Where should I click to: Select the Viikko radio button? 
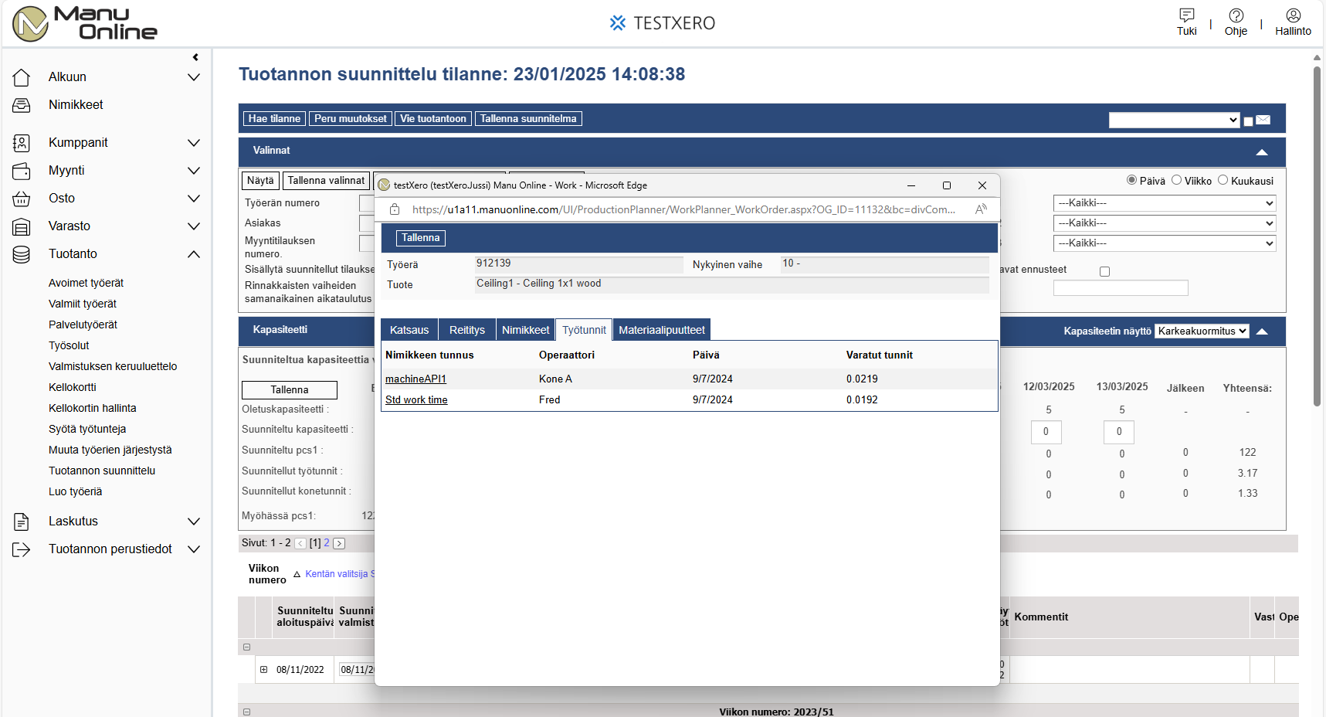(x=1177, y=180)
